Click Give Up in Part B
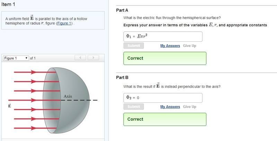This screenshot has width=277, height=141. (x=189, y=107)
